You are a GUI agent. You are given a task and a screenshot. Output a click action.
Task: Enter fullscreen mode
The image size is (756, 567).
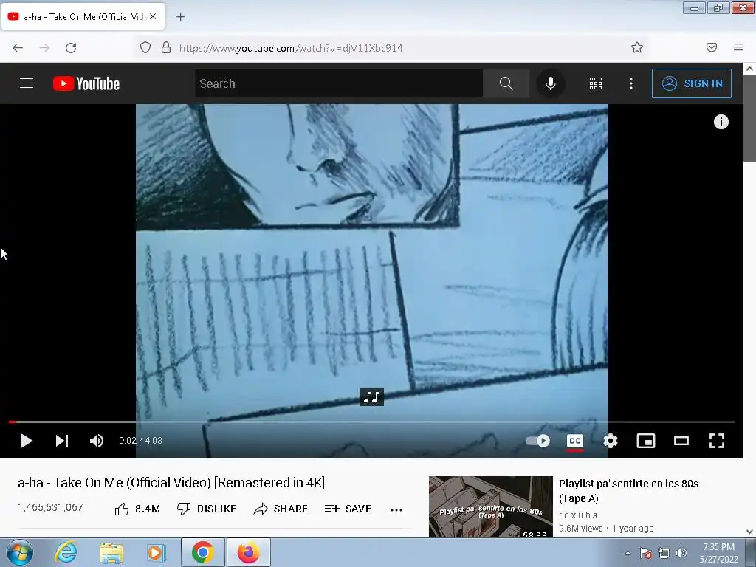tap(717, 441)
